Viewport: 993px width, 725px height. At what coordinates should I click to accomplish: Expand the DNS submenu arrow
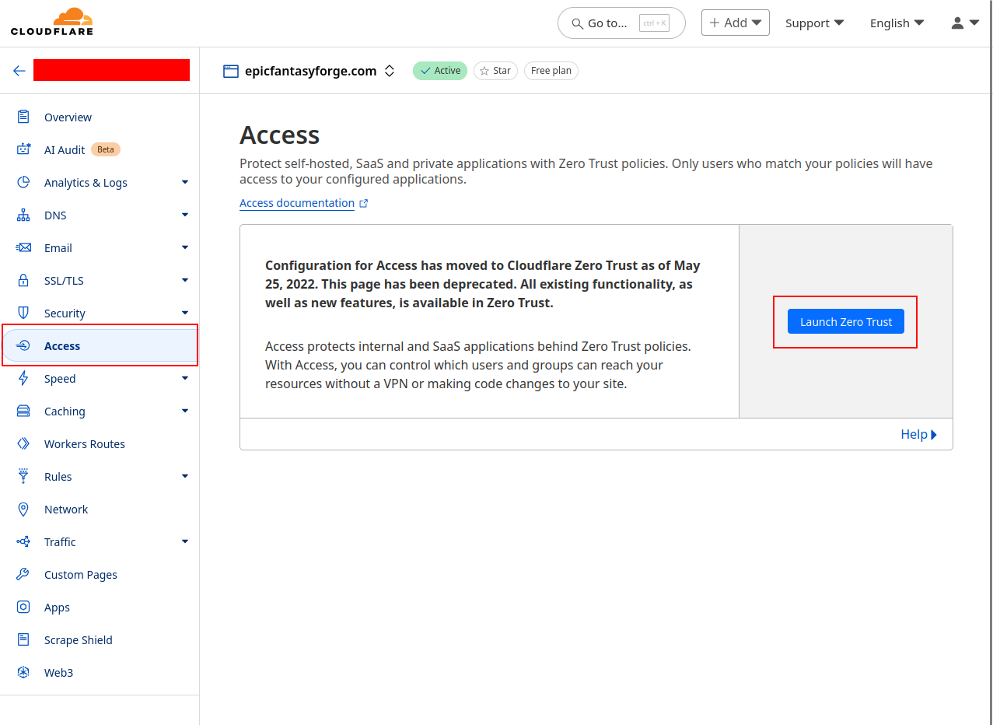click(x=185, y=215)
